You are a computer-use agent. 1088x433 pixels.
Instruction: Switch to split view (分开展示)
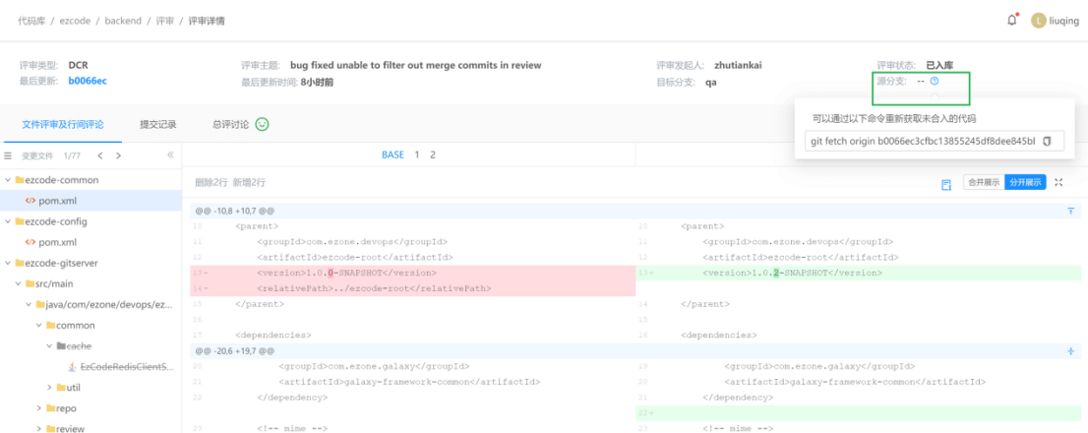1025,183
